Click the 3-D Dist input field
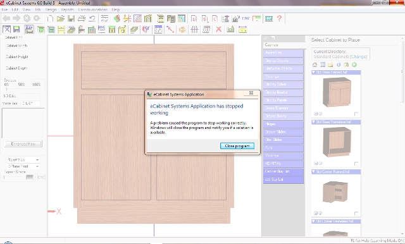This screenshot has width=405, height=244. tap(31, 96)
